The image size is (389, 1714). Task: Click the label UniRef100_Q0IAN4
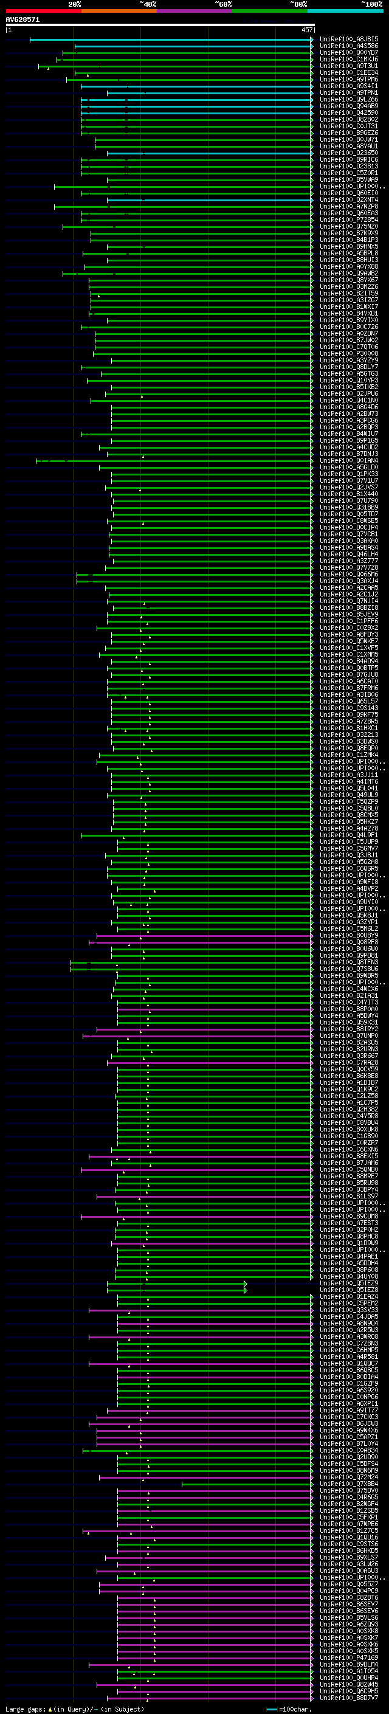(x=348, y=460)
